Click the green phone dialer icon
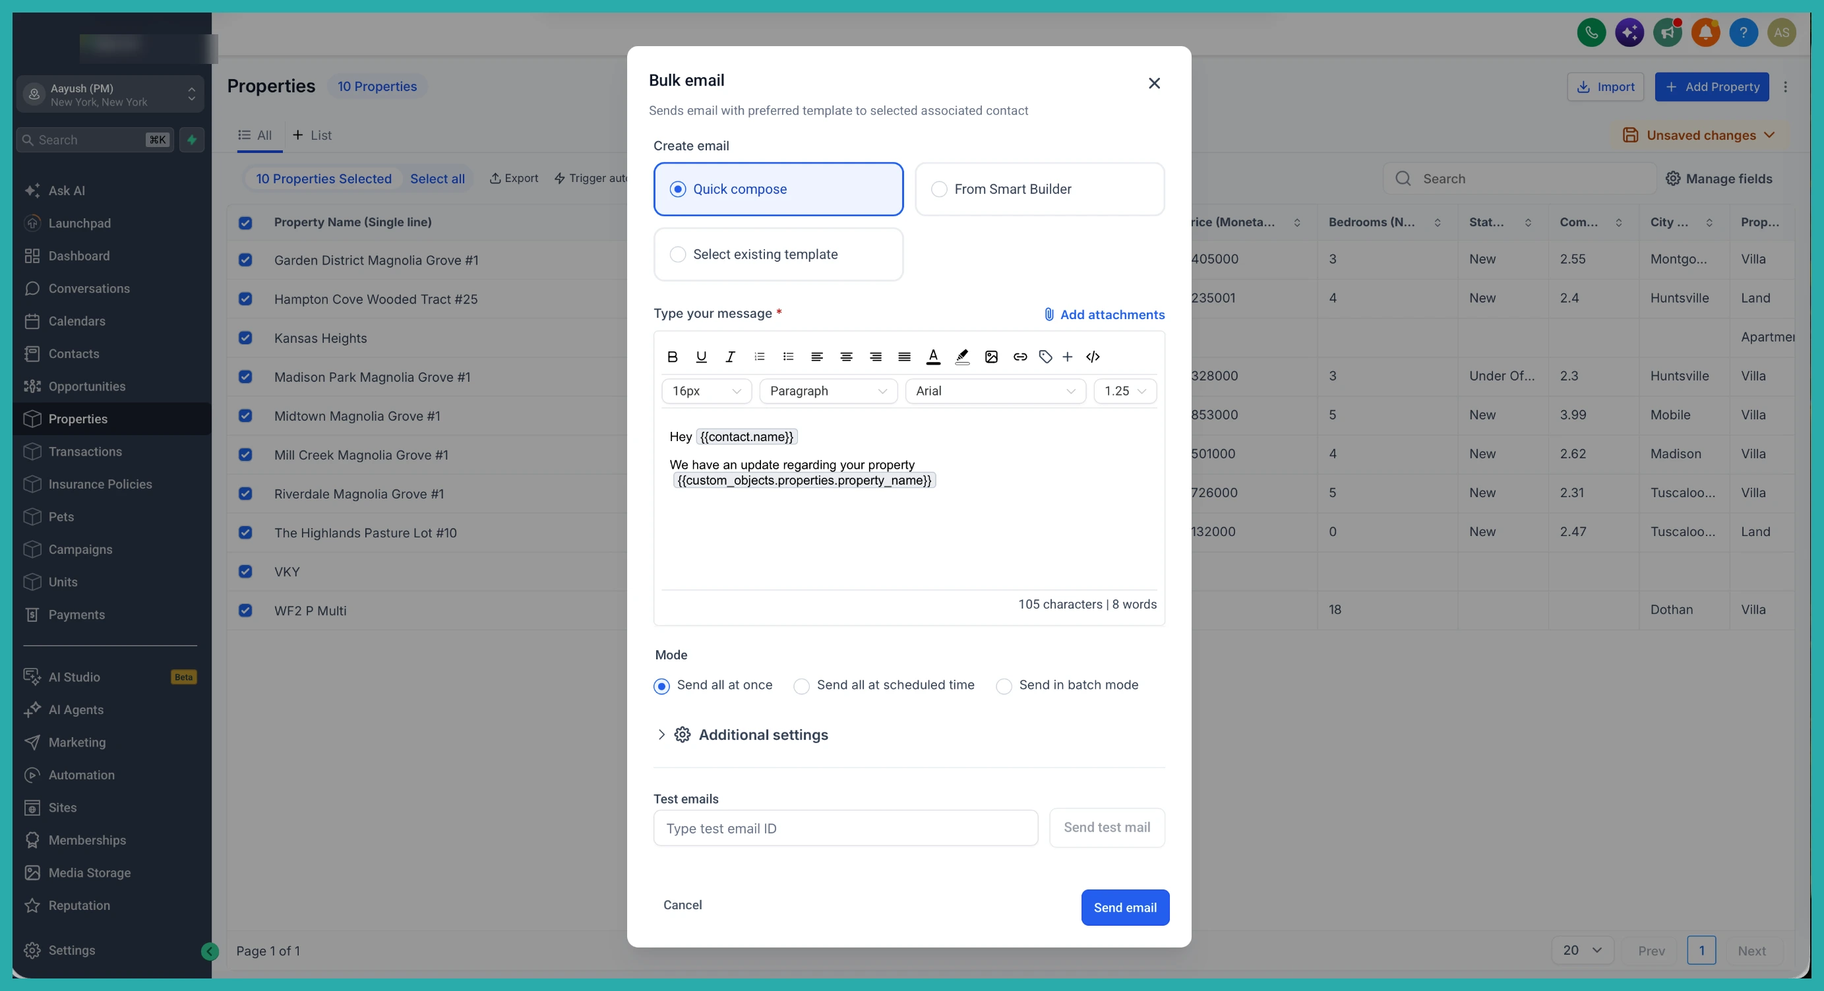Image resolution: width=1824 pixels, height=991 pixels. (1591, 32)
